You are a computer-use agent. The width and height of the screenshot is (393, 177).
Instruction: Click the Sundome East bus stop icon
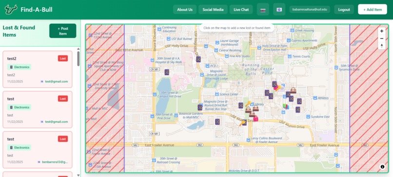(308, 117)
